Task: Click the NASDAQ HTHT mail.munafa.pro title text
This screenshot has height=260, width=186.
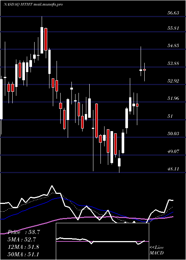Action: point(33,4)
